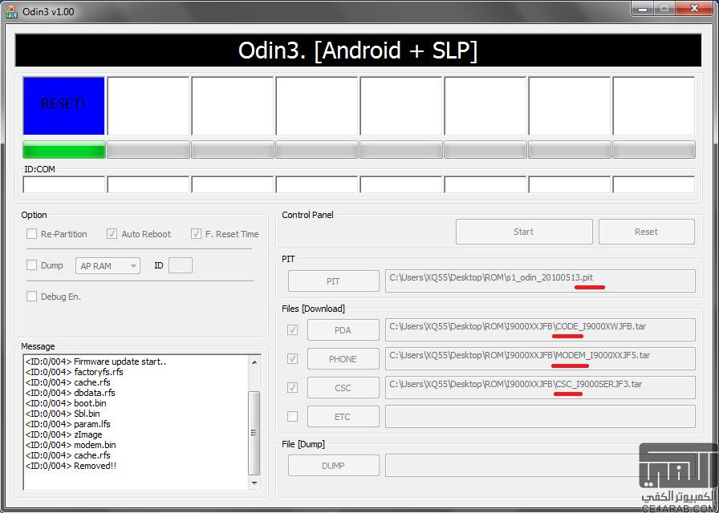Tick the checkbox next to ETC
This screenshot has height=513, width=719.
click(292, 416)
